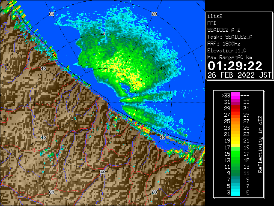This screenshot has height=206, width=274.
Task: Pick the bright green 15–17 dBZ swatch
Action: [235, 154]
